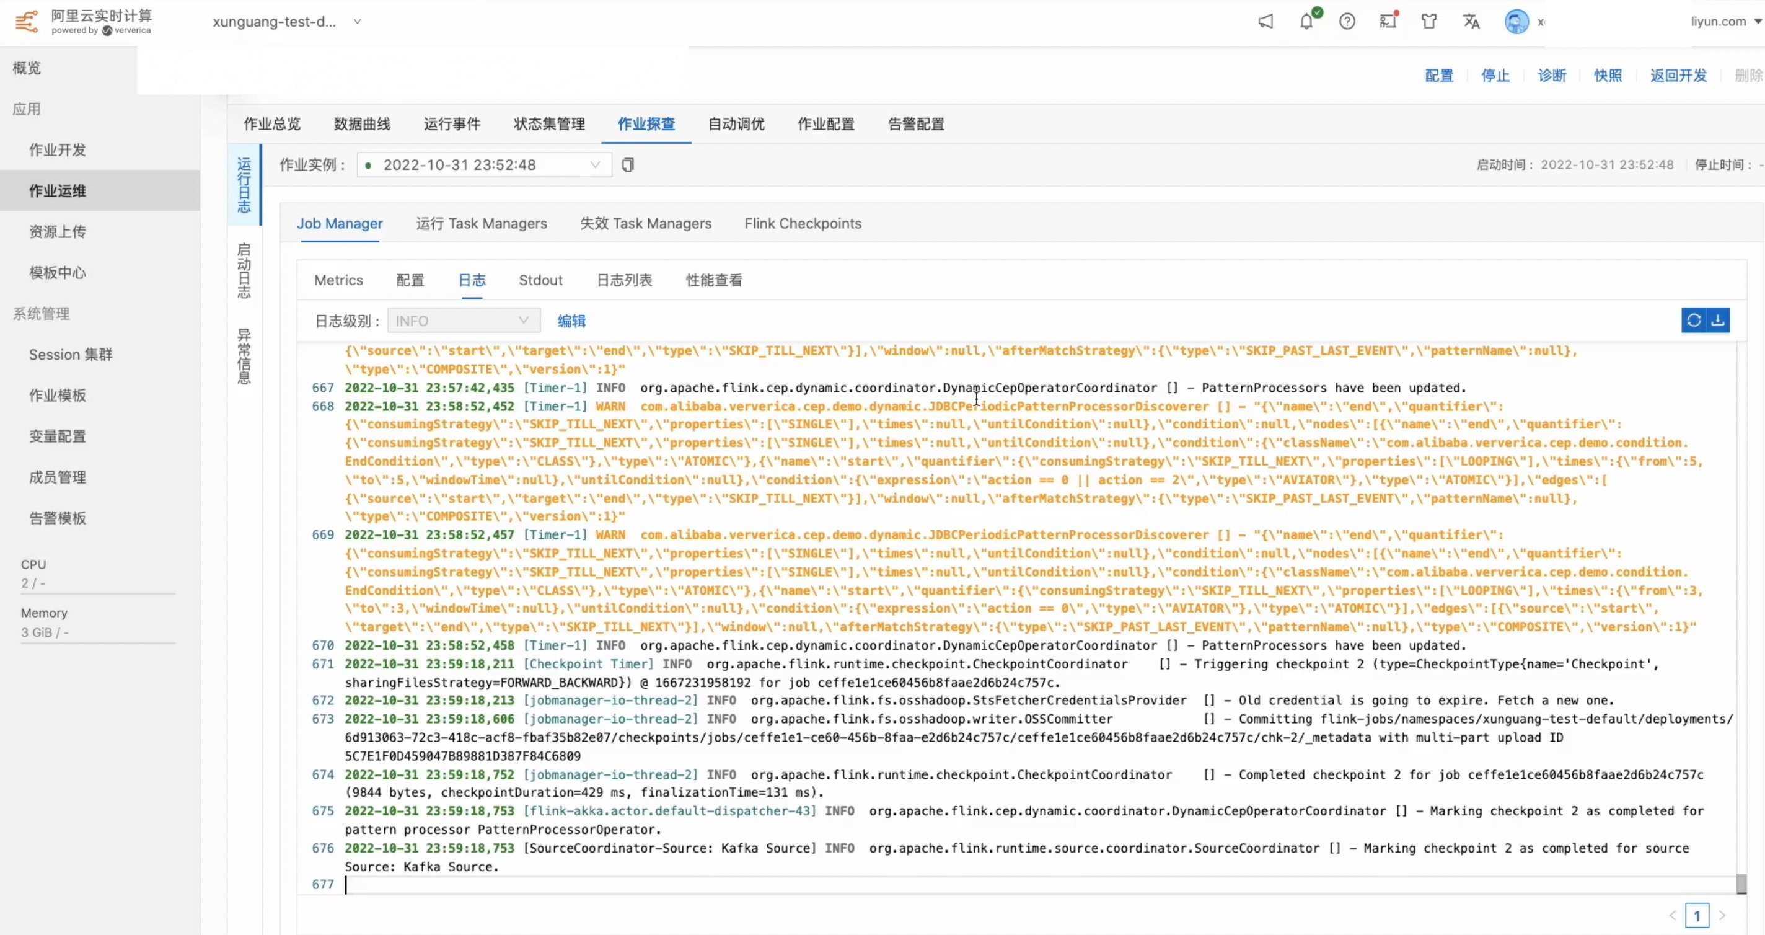The image size is (1765, 935).
Task: Click page 1 in the log pagination
Action: click(x=1697, y=915)
